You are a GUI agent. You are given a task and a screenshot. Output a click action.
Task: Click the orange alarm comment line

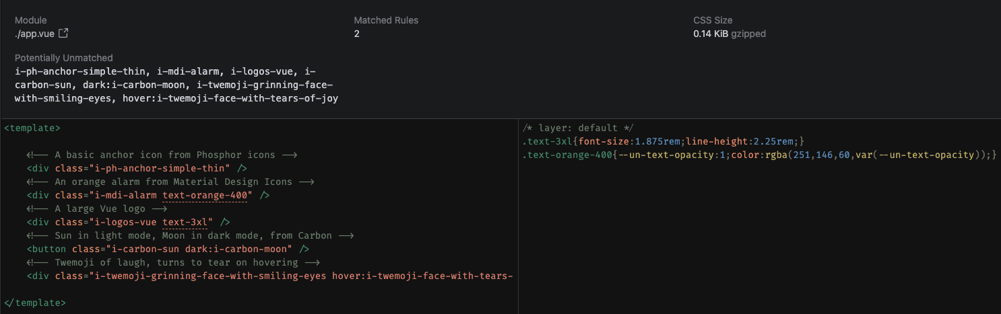pos(170,182)
